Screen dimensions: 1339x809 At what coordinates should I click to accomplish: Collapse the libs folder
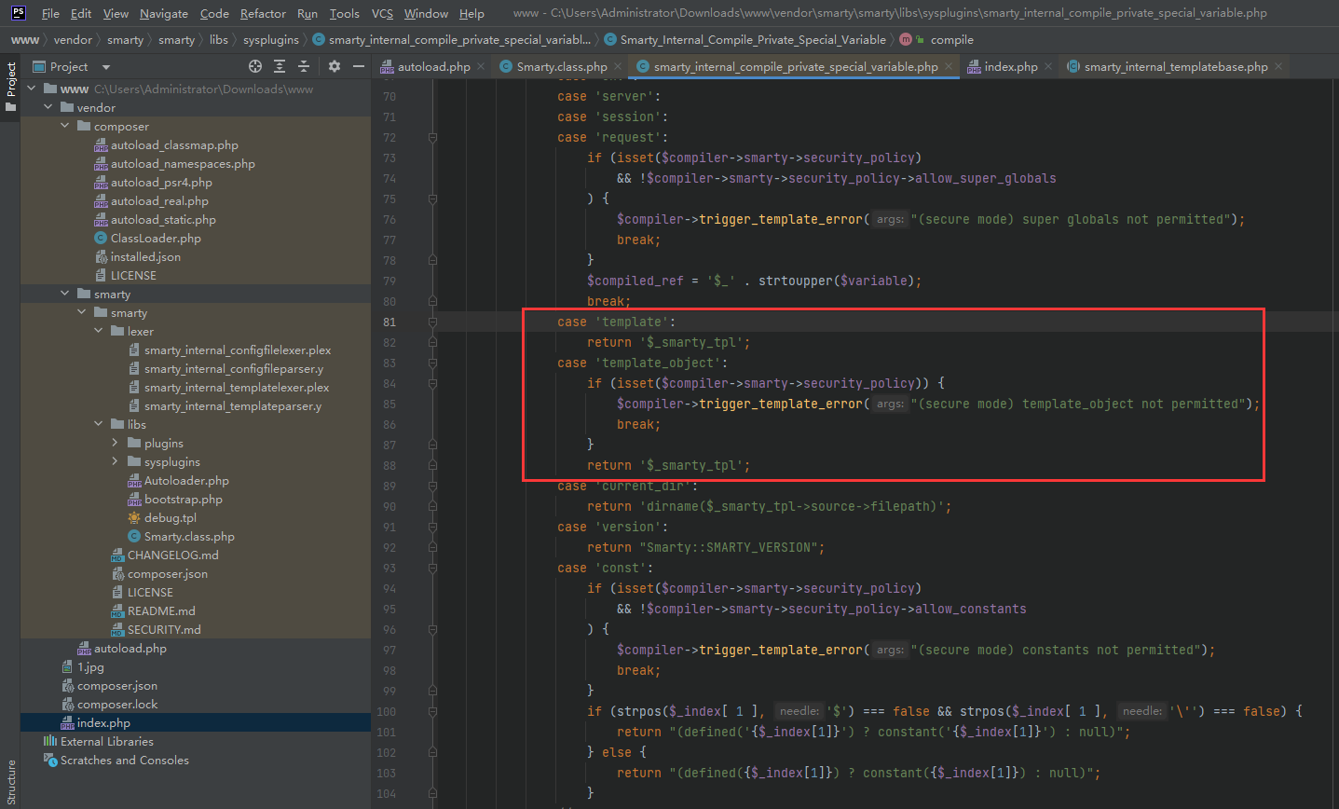(98, 424)
